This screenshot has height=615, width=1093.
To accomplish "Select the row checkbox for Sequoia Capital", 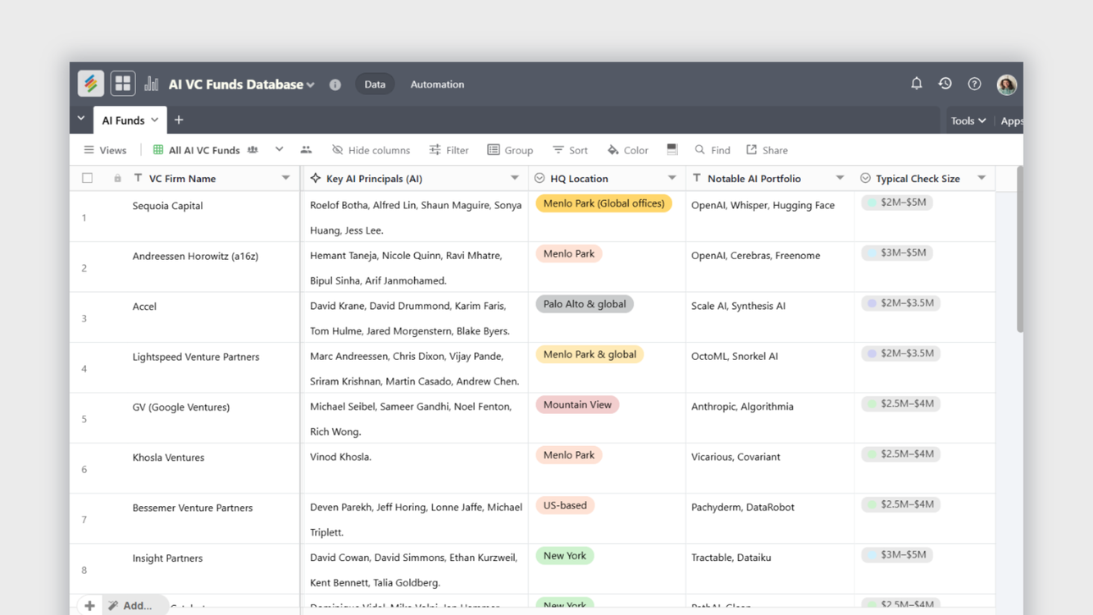I will (87, 205).
